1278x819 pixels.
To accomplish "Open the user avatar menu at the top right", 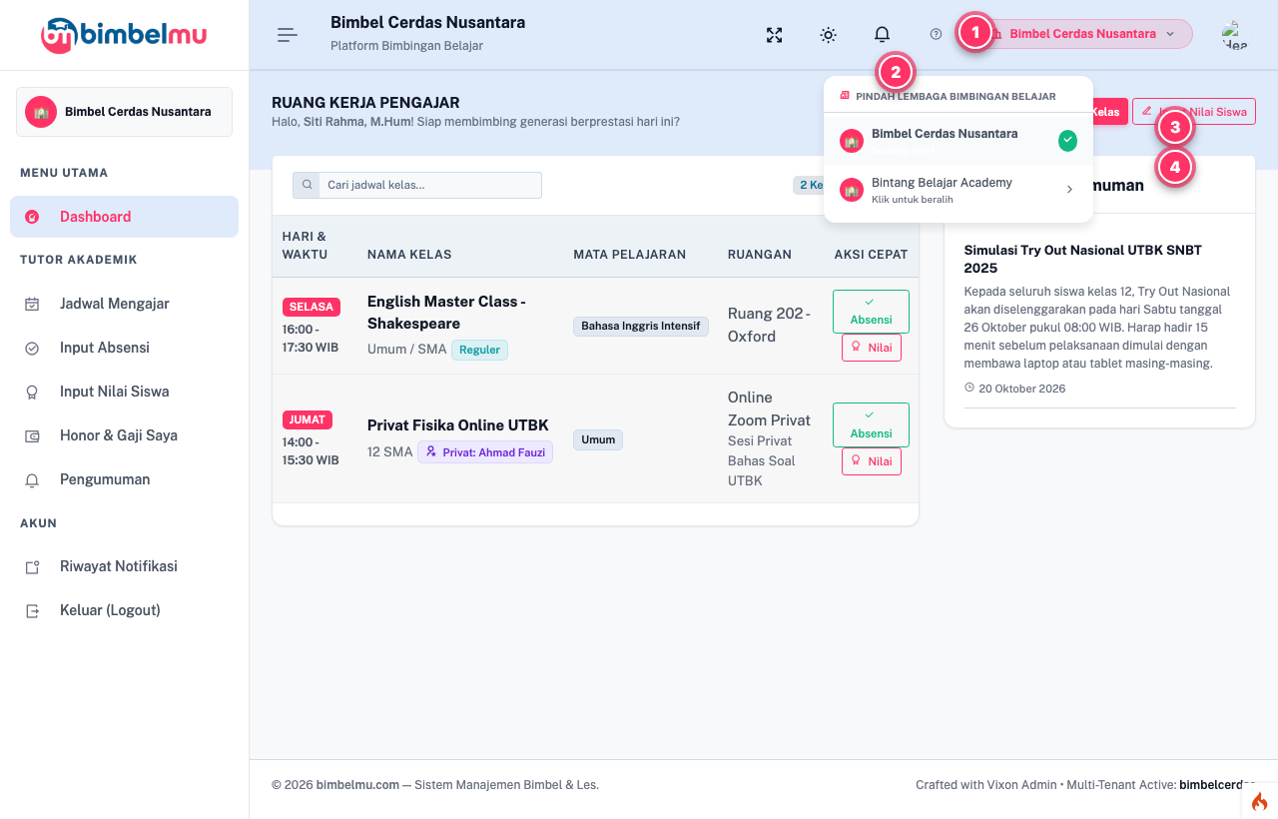I will click(1234, 35).
